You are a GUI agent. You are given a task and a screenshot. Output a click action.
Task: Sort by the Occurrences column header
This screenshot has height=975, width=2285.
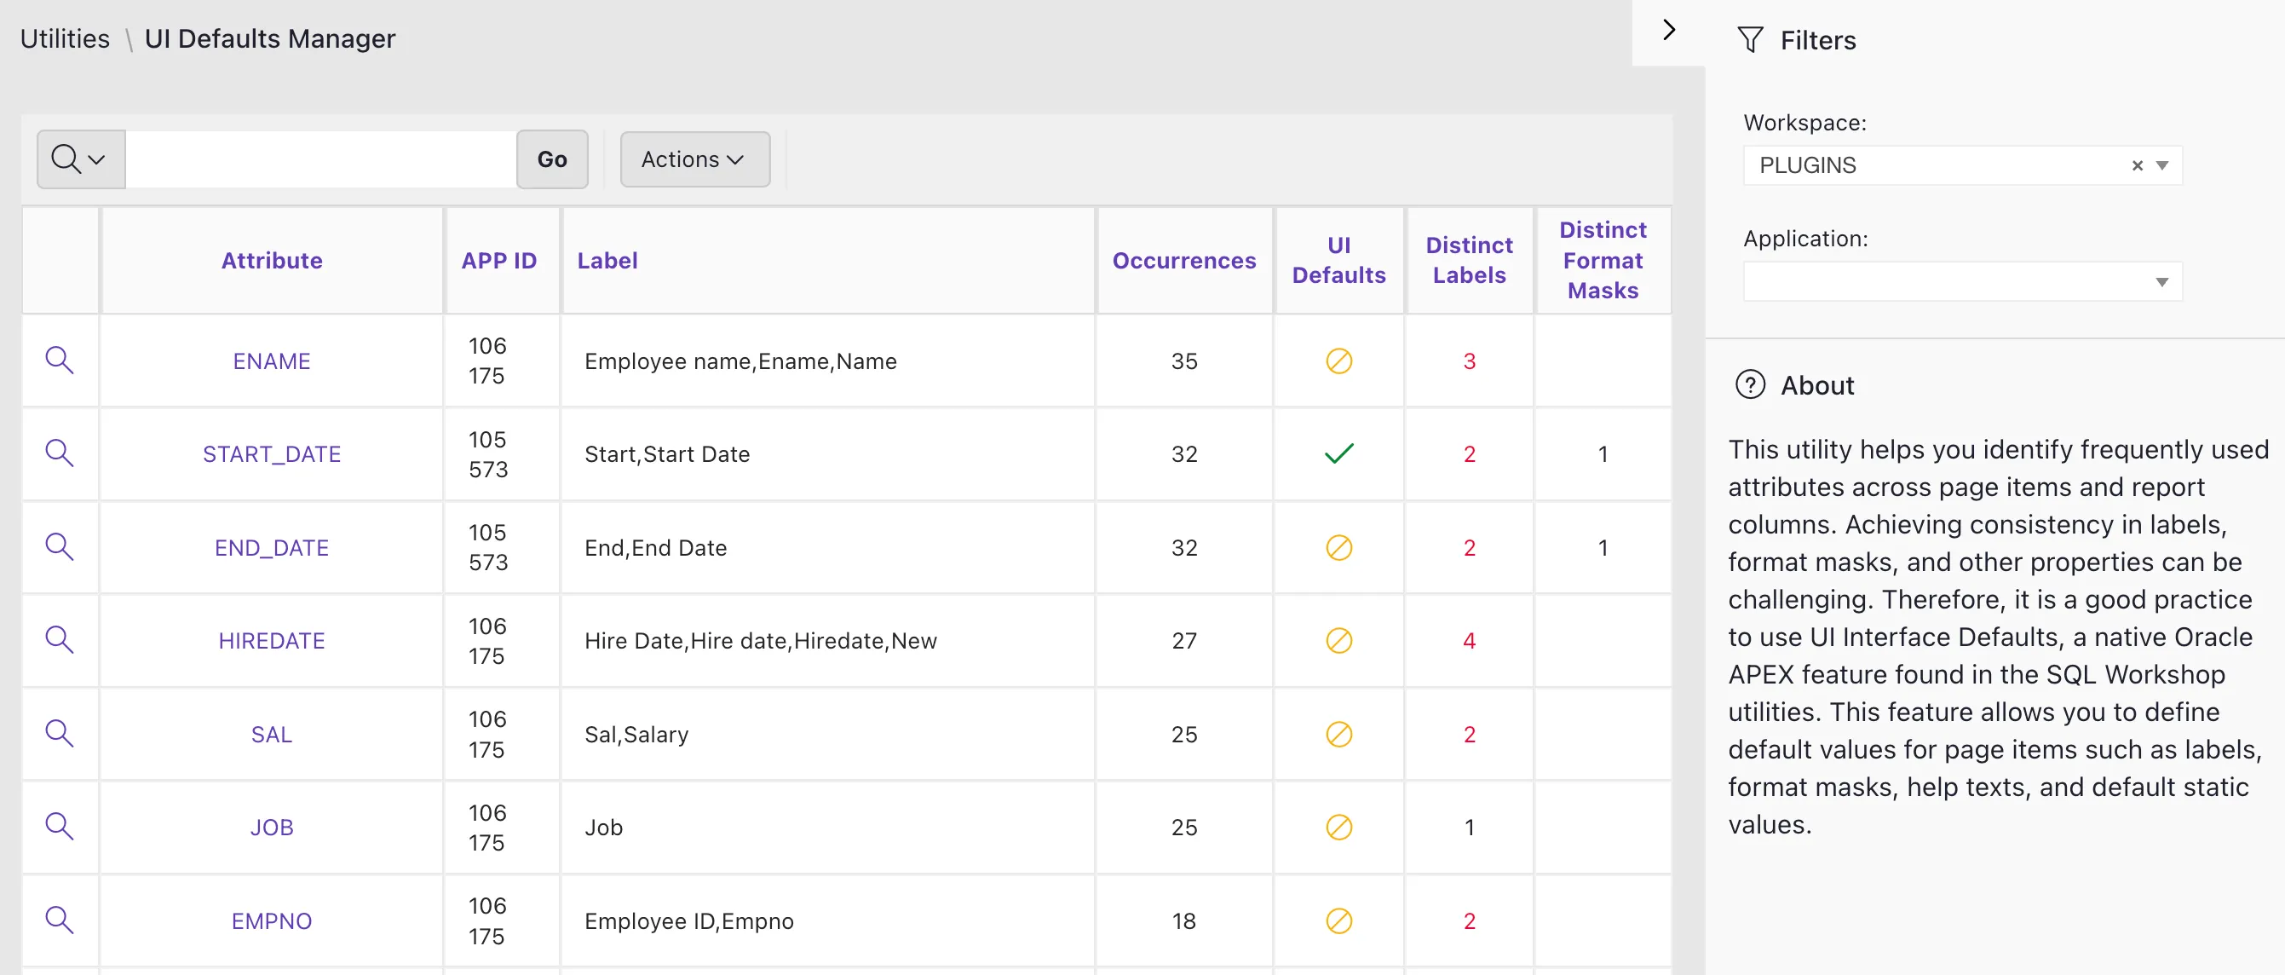1183,261
